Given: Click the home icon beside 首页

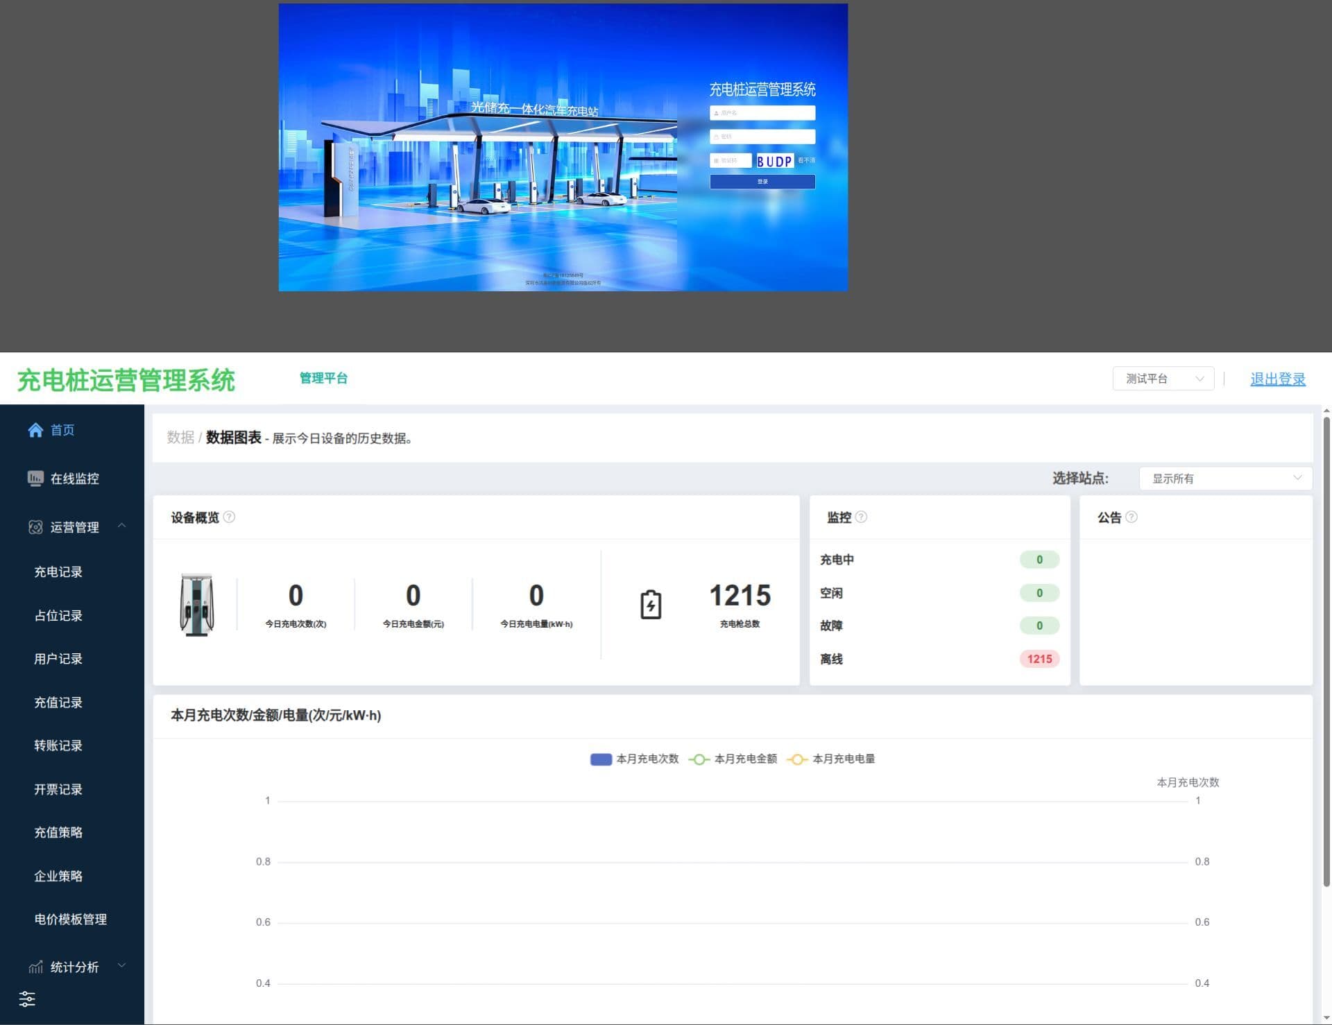Looking at the screenshot, I should click(35, 430).
